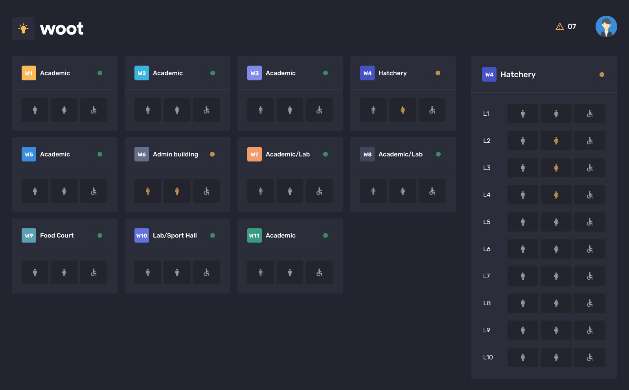Screen dimensions: 629x390
Task: Click the woot lightbulb logo icon
Action: point(23,29)
